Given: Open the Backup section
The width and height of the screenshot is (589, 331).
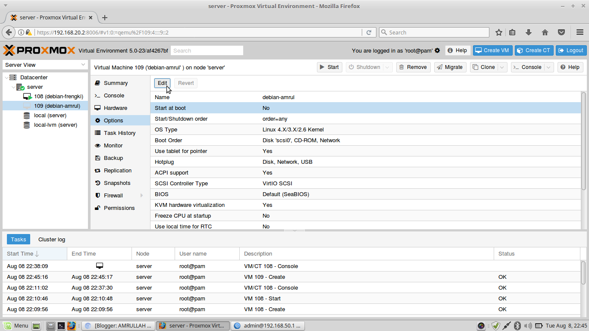Looking at the screenshot, I should coord(120,158).
